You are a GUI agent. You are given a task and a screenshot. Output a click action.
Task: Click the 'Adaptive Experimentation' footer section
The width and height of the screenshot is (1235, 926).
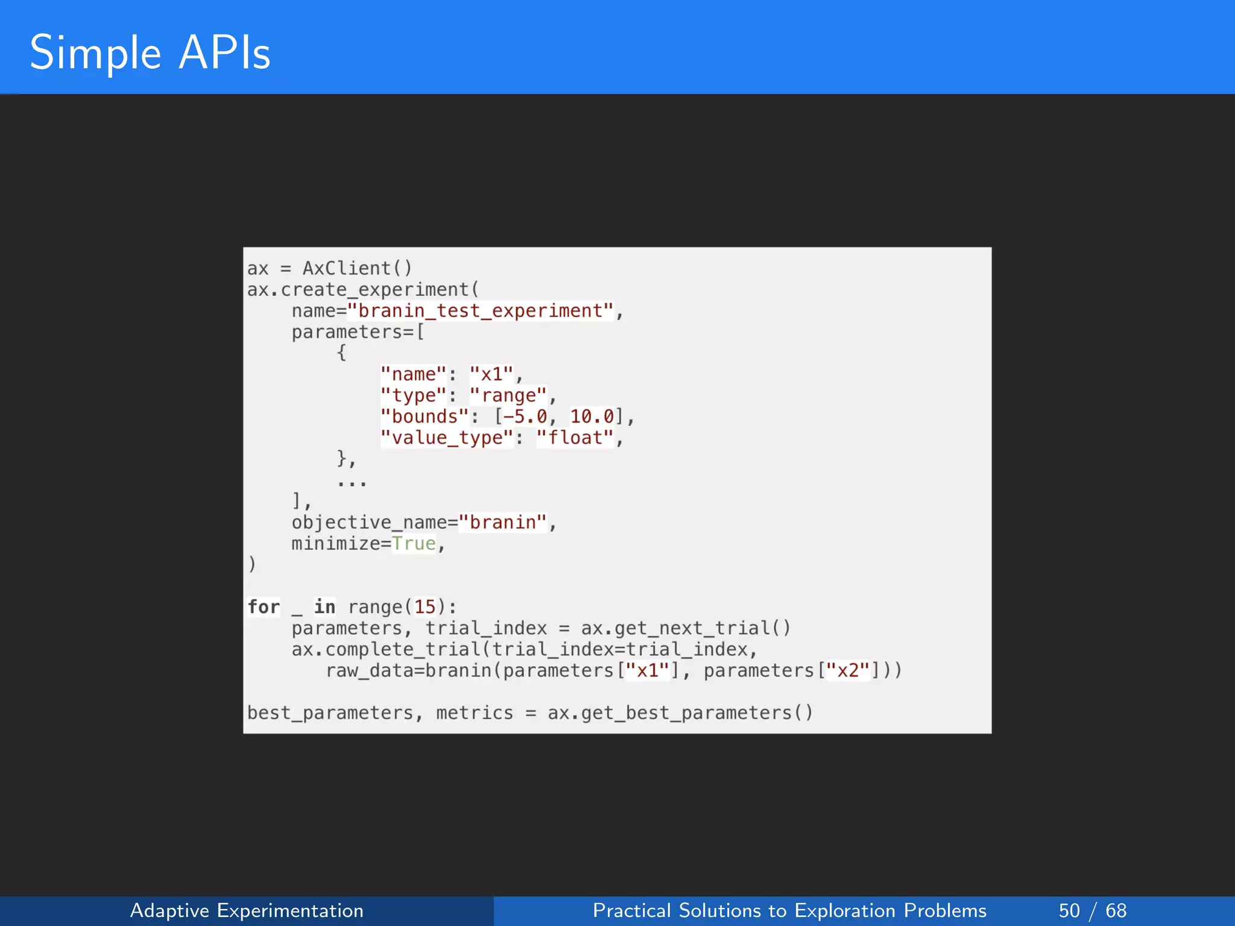click(x=247, y=910)
